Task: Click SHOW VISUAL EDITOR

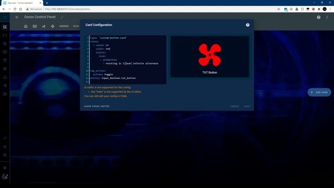Action: point(97,106)
